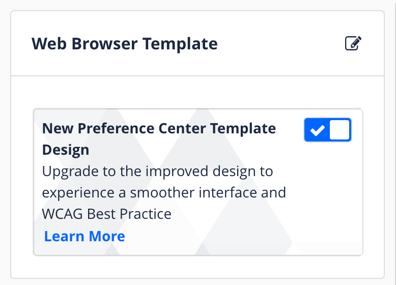Click the Web Browser Template heading
Image resolution: width=396 pixels, height=285 pixels.
tap(125, 44)
